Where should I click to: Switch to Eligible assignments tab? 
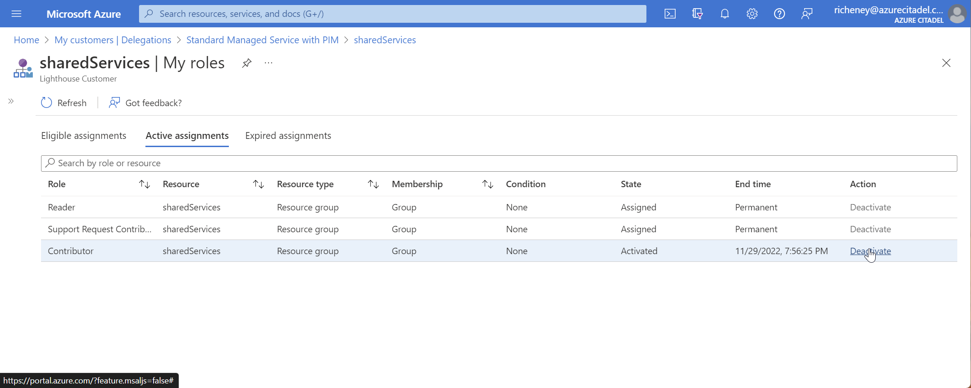83,136
